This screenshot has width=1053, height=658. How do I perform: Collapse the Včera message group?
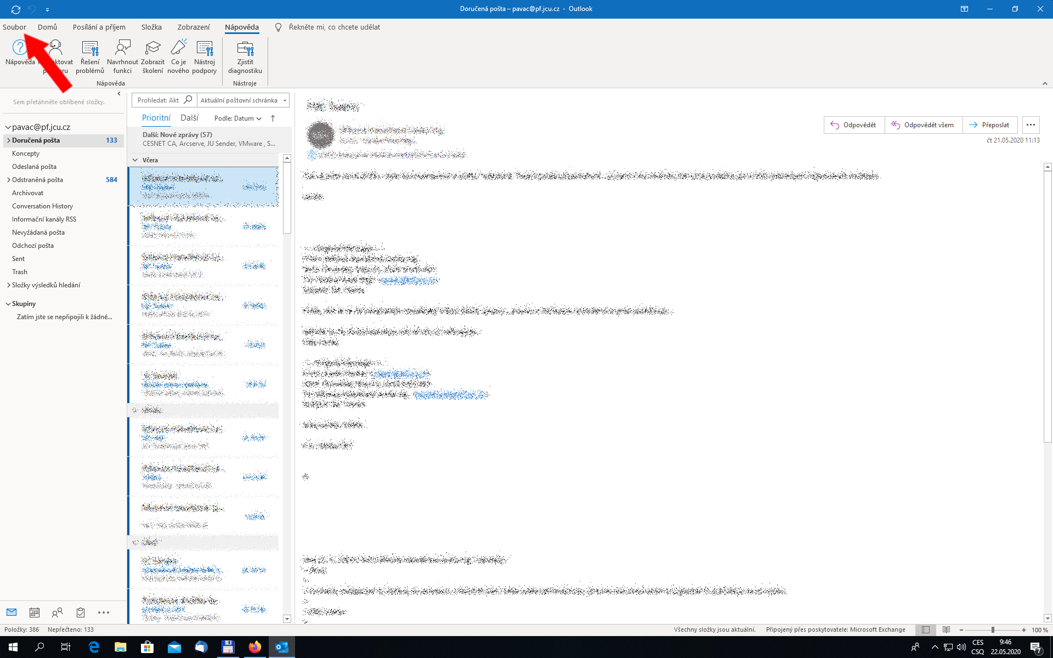click(135, 160)
